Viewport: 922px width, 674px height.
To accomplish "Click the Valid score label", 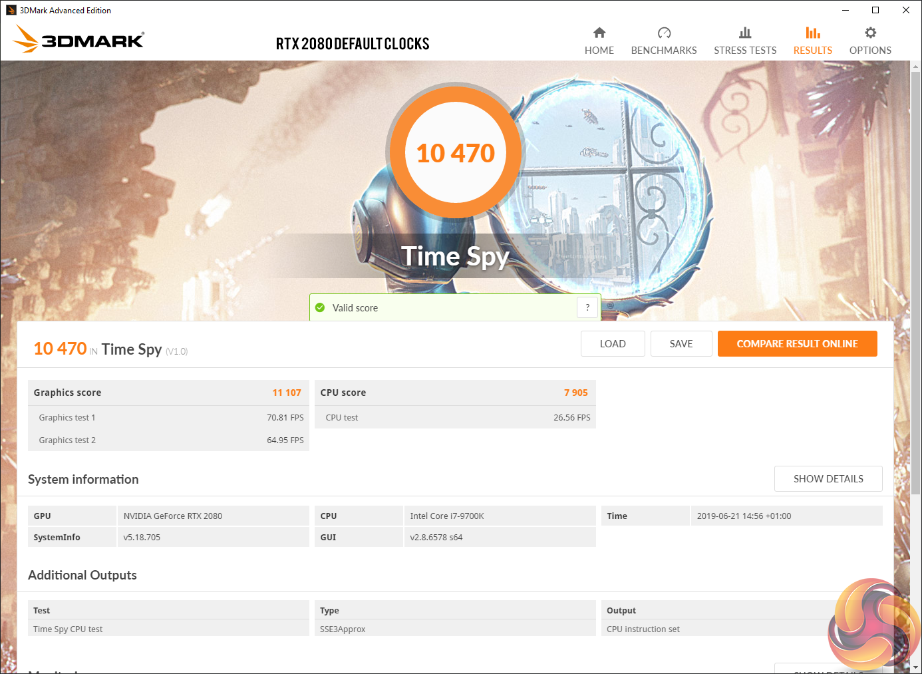I will coord(355,307).
